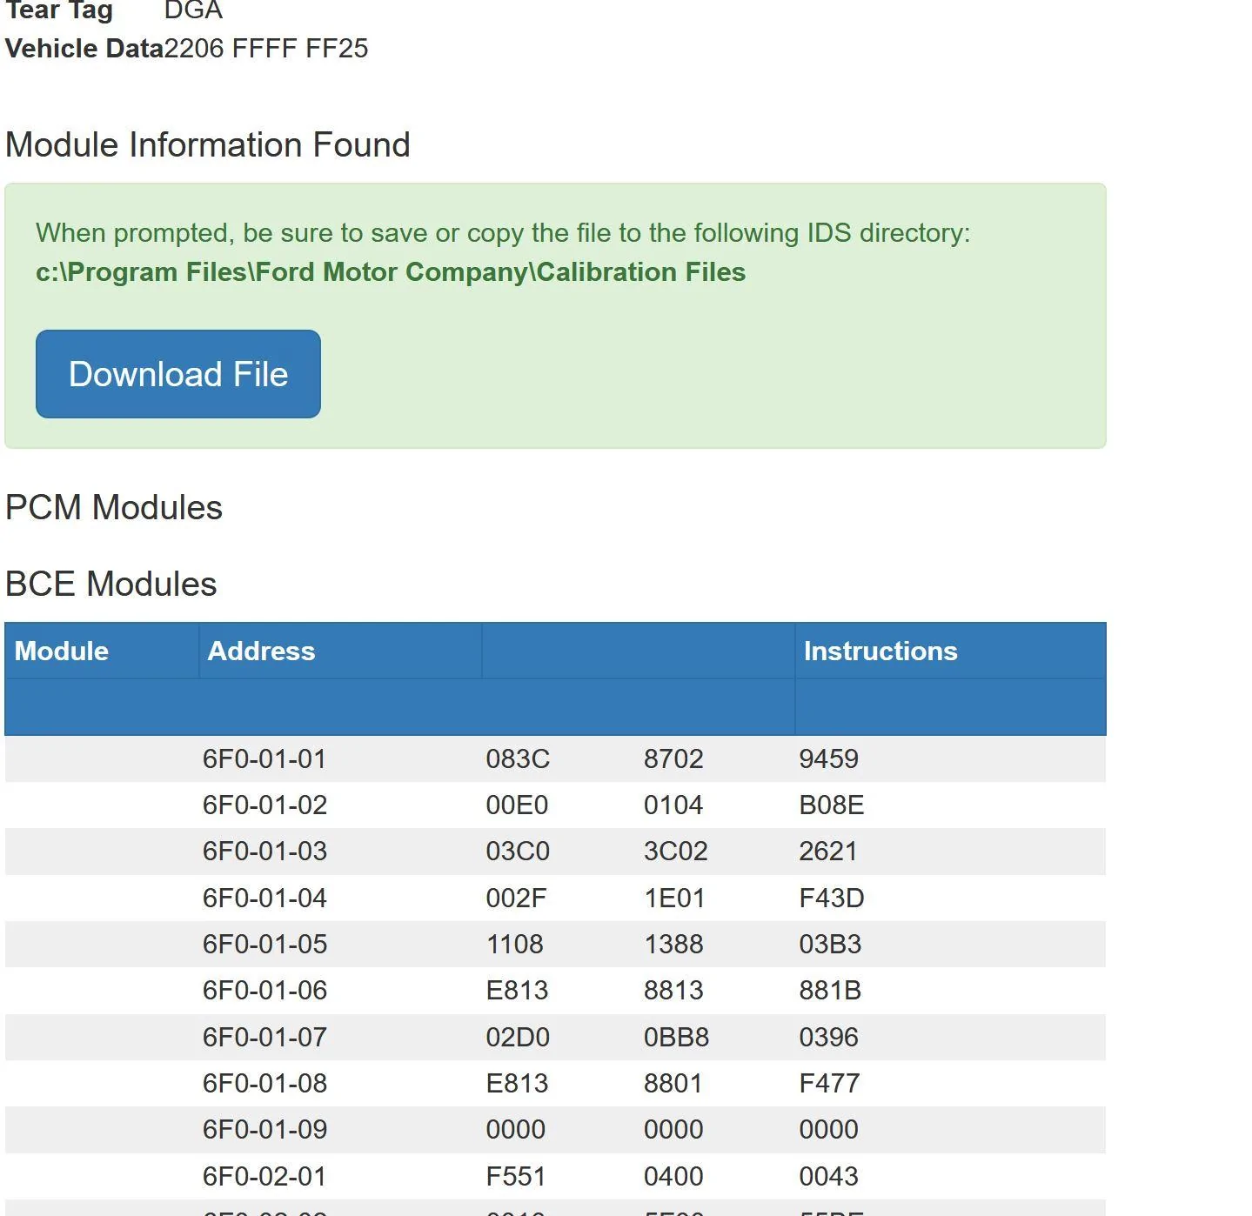Select address cell 6F0-01-06
Image resolution: width=1252 pixels, height=1216 pixels.
(x=264, y=990)
